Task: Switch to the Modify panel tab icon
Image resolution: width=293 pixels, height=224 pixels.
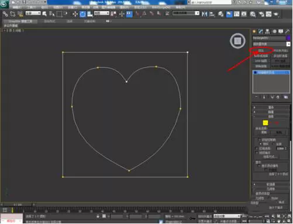Action: coord(261,32)
